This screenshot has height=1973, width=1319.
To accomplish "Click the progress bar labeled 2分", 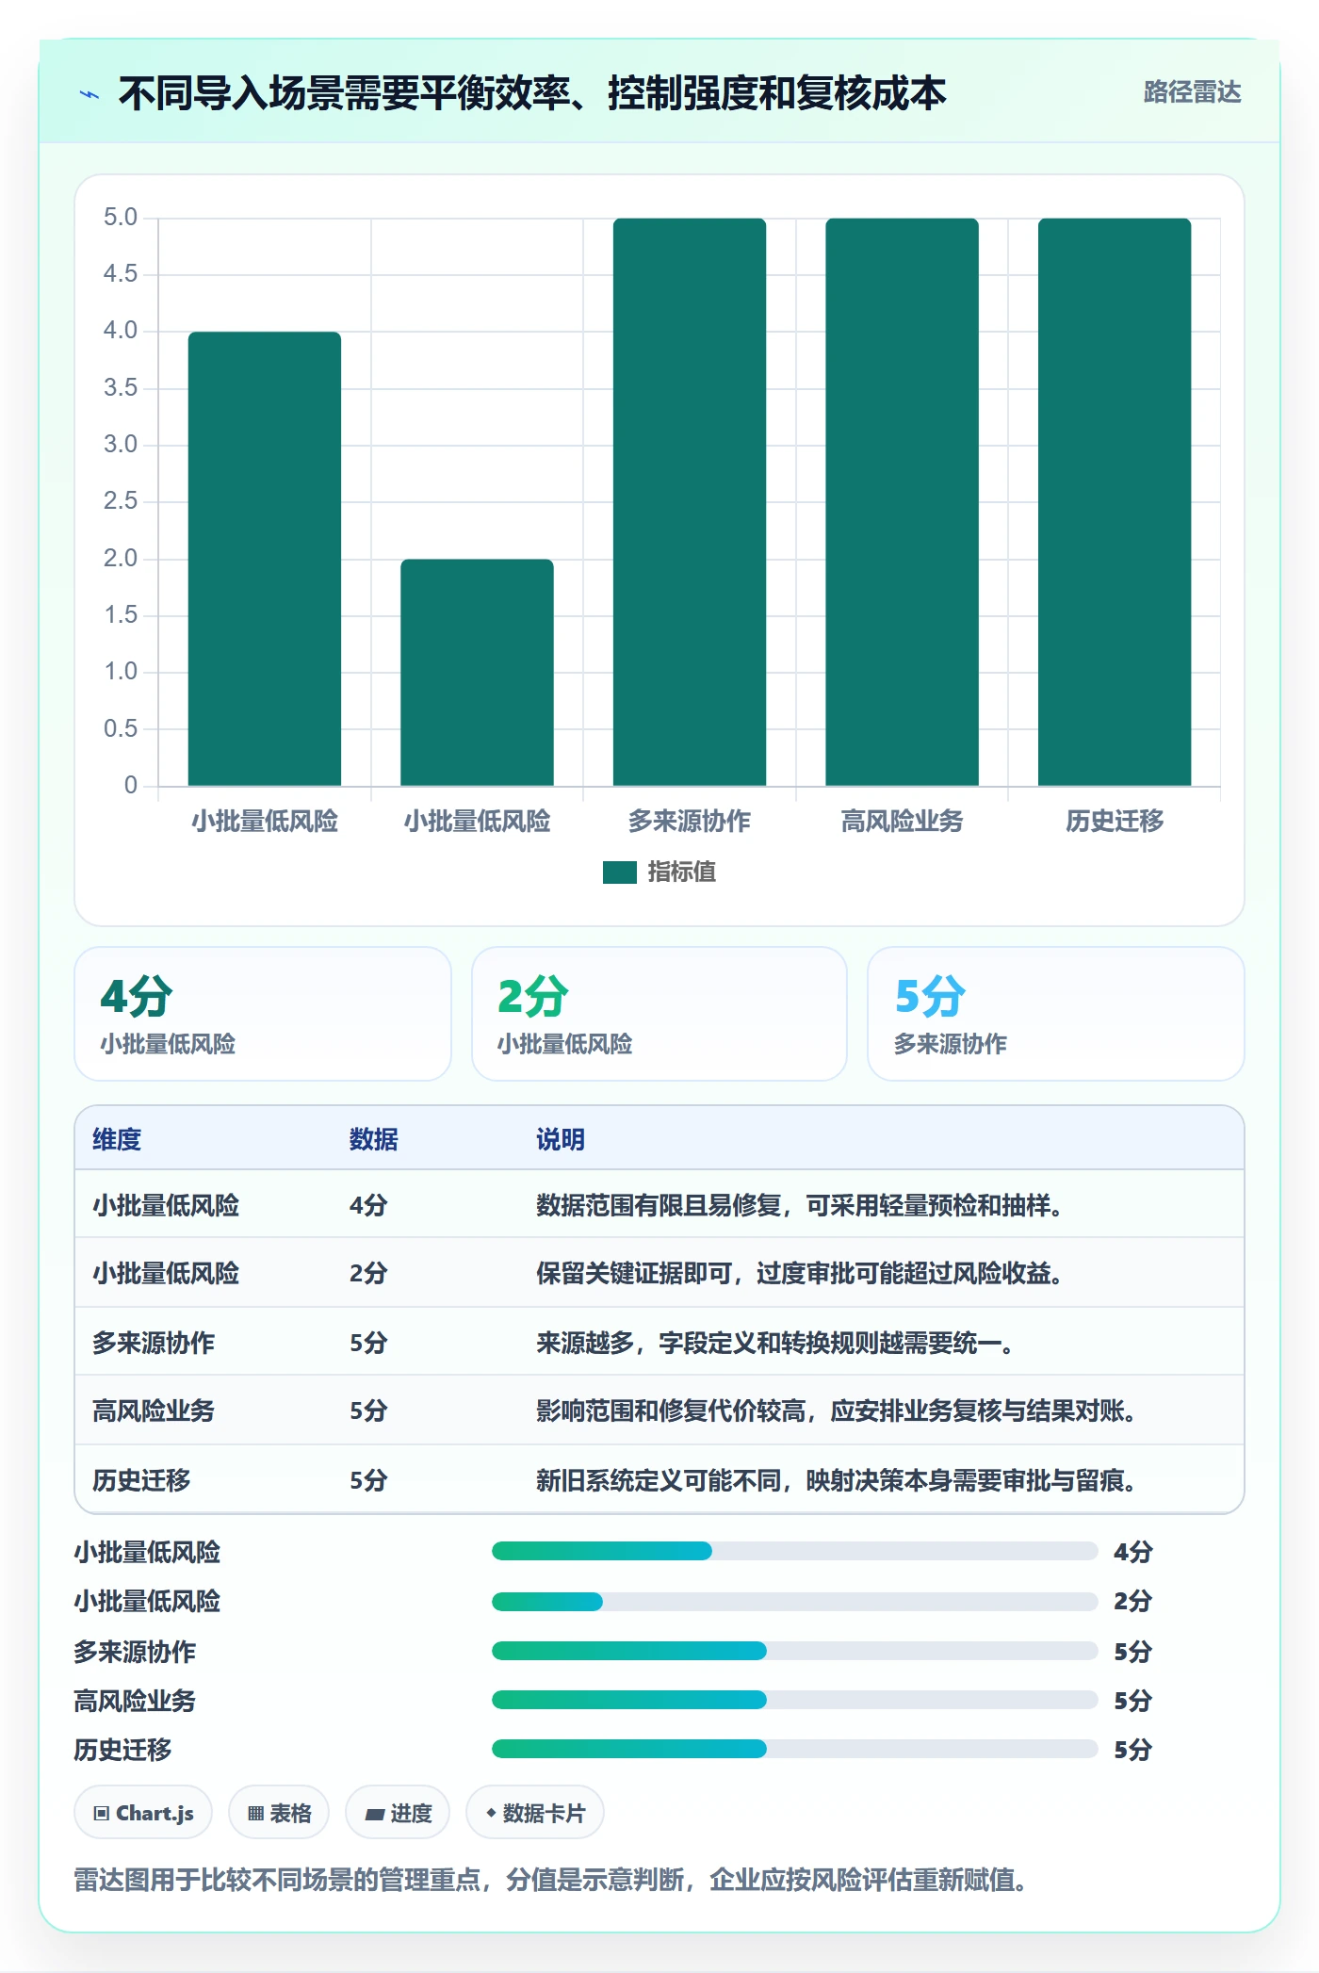I will pyautogui.click(x=794, y=1601).
